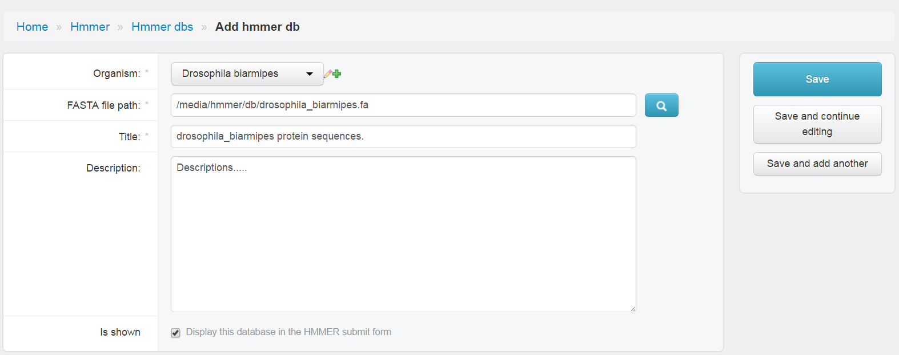
Task: Click the Description field label
Action: [113, 168]
